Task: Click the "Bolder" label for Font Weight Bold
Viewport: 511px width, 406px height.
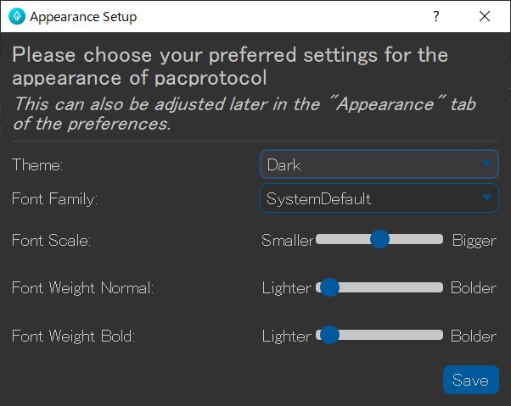Action: point(473,336)
